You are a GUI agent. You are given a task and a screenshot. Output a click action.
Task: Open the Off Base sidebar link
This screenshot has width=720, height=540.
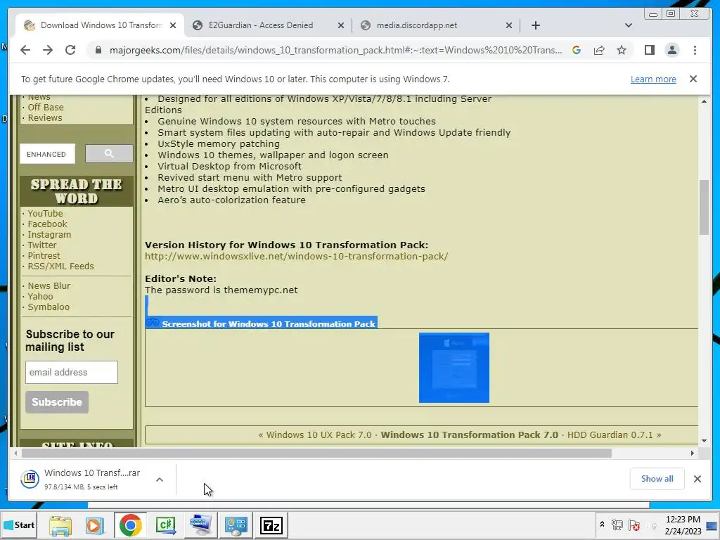46,108
